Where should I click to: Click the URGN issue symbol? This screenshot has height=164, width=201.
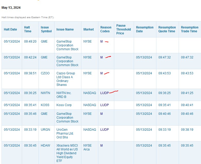pos(45,129)
